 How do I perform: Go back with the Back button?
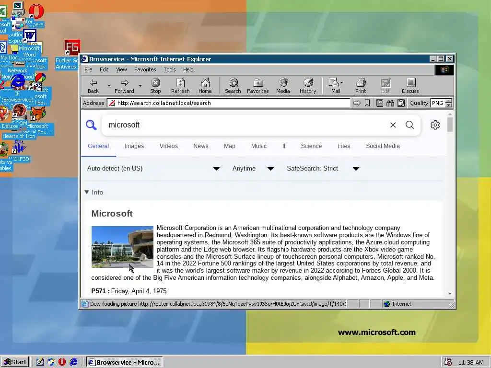93,86
